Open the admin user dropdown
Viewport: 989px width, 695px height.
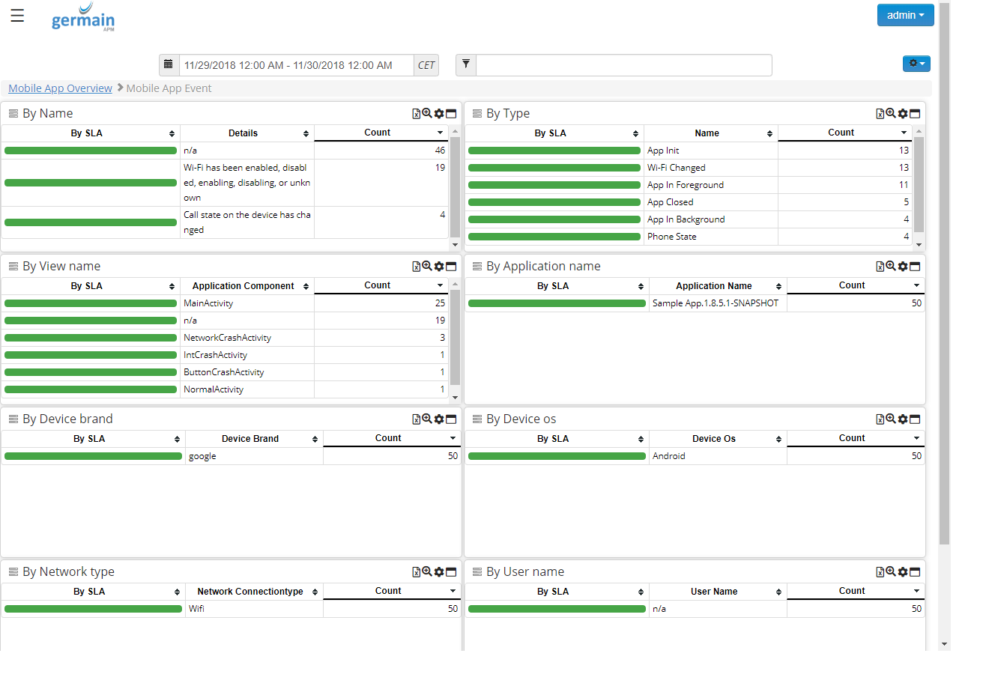coord(905,15)
